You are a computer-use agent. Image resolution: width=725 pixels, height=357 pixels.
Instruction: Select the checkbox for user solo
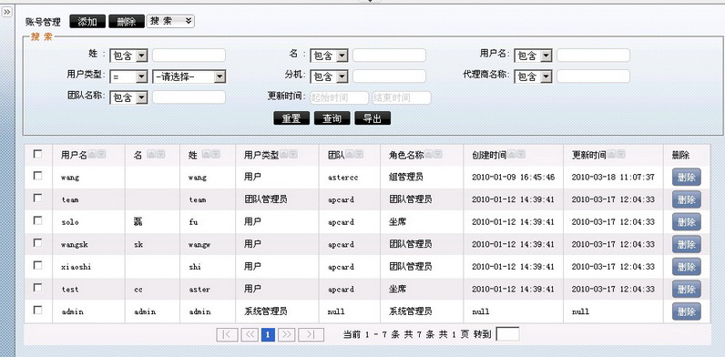point(38,220)
